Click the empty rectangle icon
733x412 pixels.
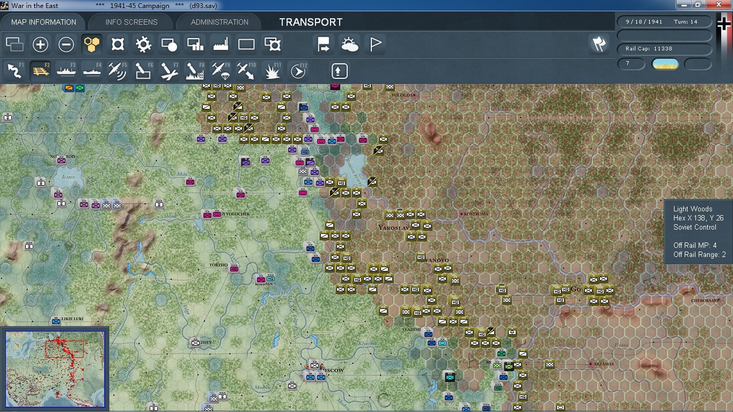point(246,45)
